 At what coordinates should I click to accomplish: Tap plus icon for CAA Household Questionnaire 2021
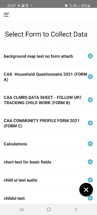90,77
